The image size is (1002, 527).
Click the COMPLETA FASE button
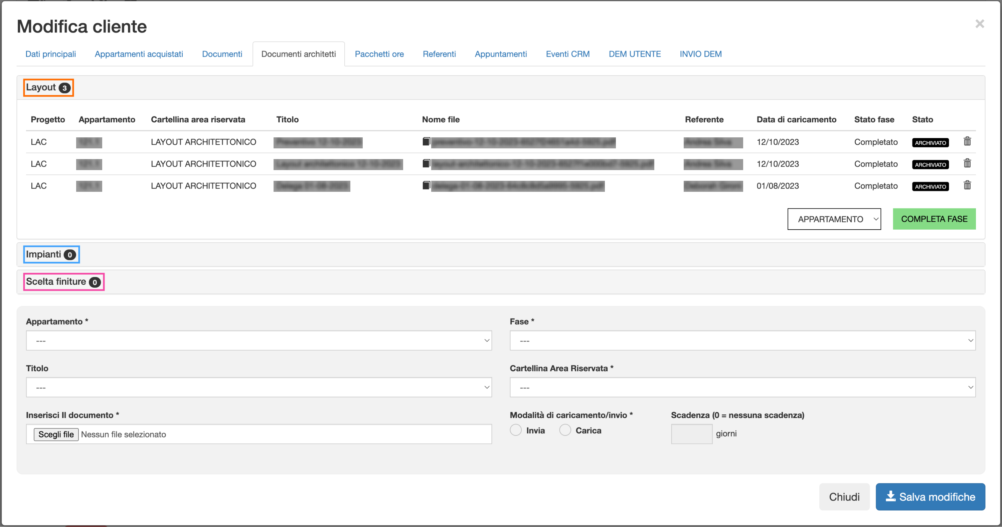pyautogui.click(x=934, y=219)
